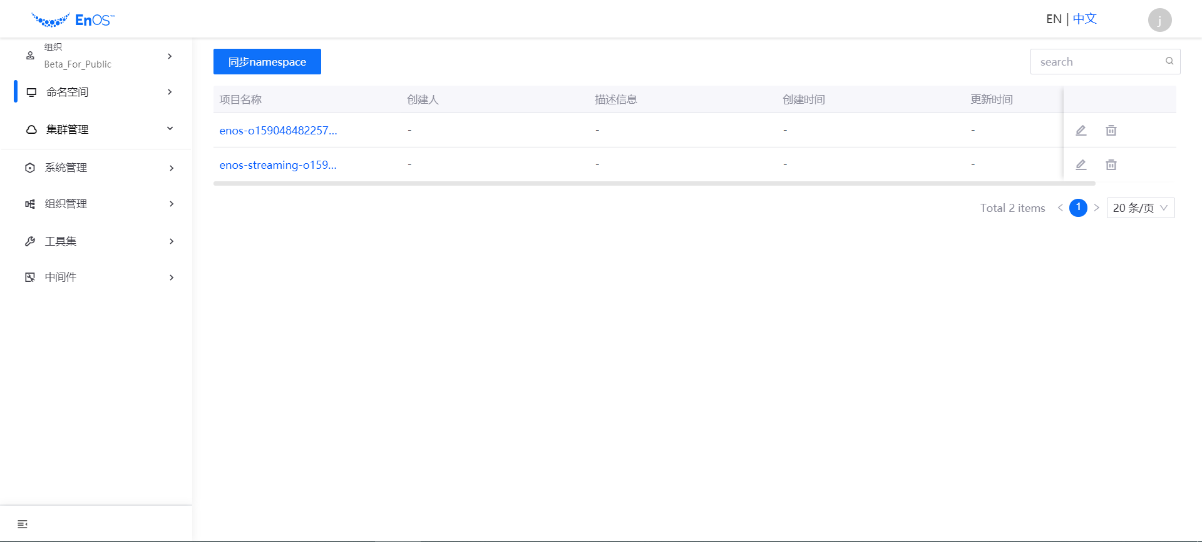
Task: Open the user avatar menu
Action: 1159,20
